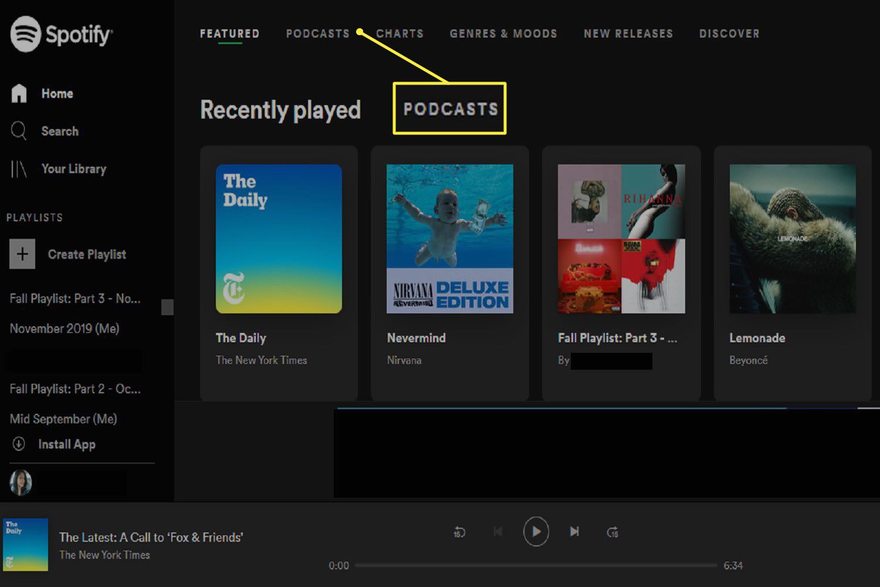The height and width of the screenshot is (587, 880).
Task: Click The Daily card title
Action: click(241, 338)
